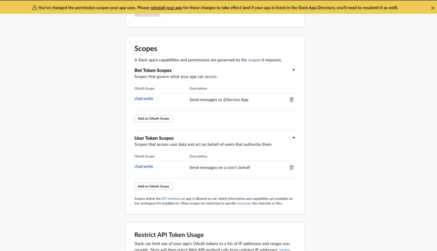
Task: Click the 'Bot Token Scopes' section title
Action: pyautogui.click(x=153, y=70)
